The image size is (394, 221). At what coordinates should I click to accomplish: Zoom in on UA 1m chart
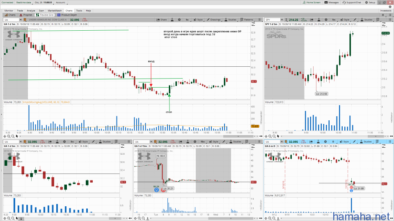(9, 136)
